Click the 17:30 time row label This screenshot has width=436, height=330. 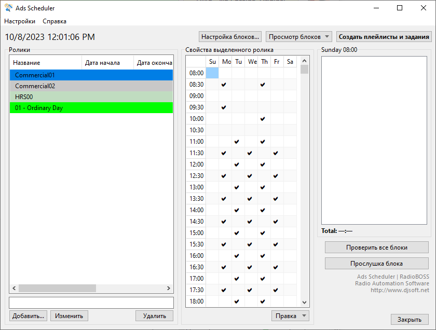196,290
